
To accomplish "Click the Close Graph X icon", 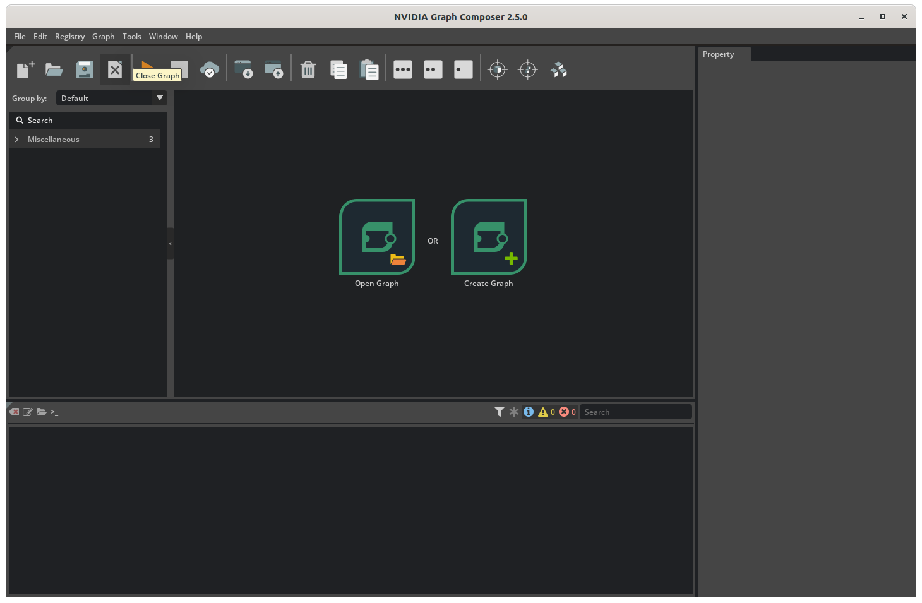I will [115, 69].
